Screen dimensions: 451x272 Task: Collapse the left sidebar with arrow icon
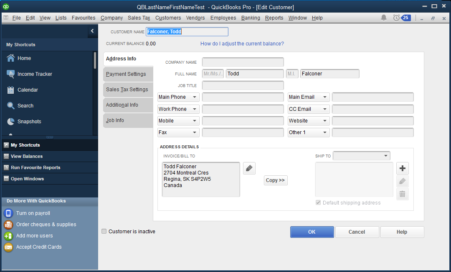92,31
